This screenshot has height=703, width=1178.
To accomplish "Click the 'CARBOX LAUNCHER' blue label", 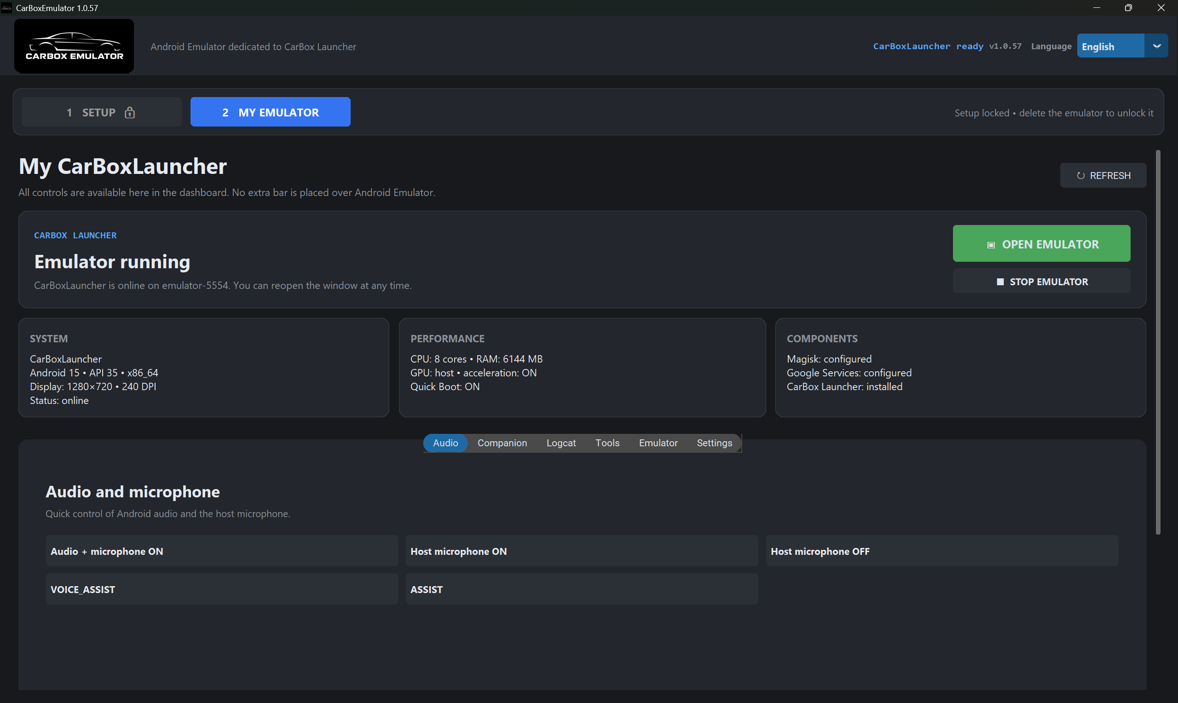I will tap(75, 236).
